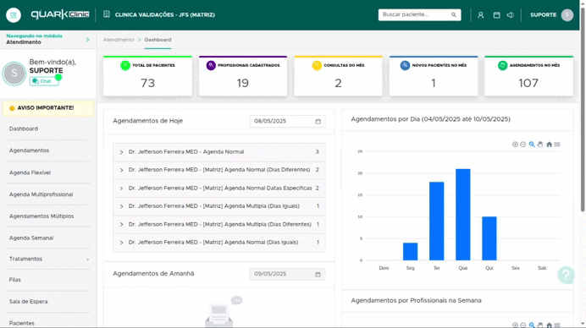This screenshot has width=586, height=328.
Task: Click the Qui bar in the chart
Action: [489, 238]
